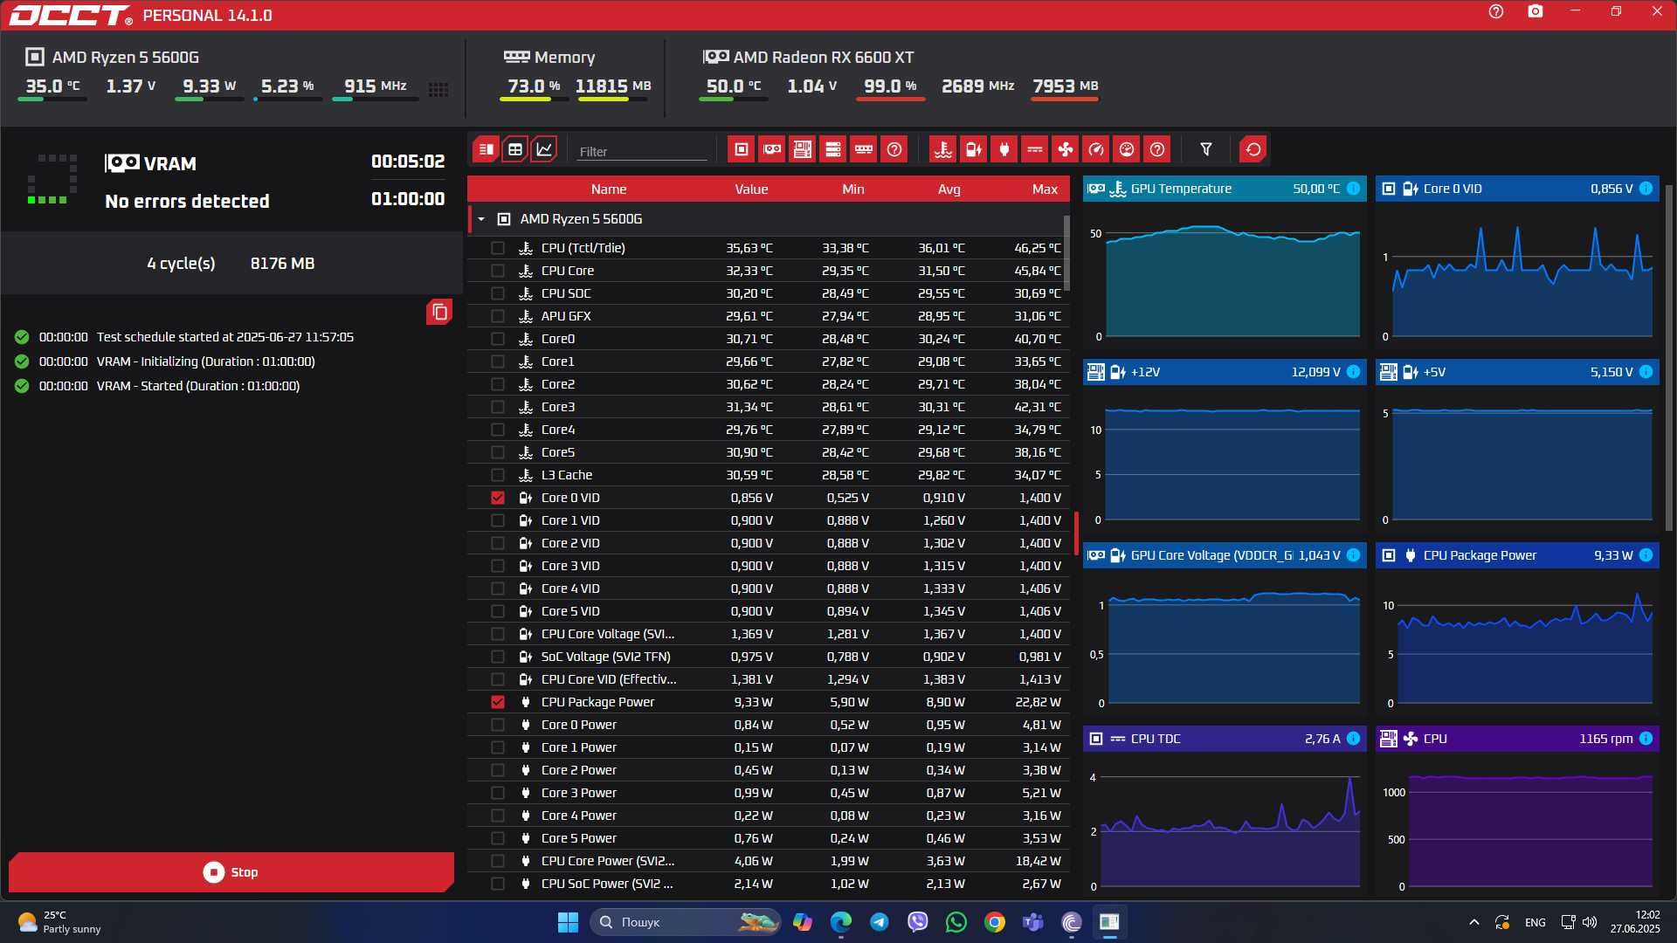1677x943 pixels.
Task: Sort table by Max column
Action: (1045, 189)
